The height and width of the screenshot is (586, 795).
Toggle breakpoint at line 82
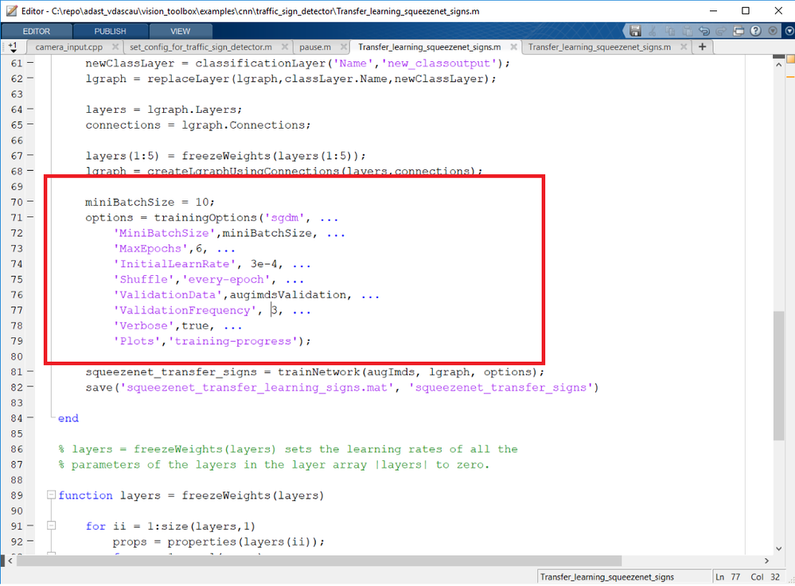coord(30,387)
